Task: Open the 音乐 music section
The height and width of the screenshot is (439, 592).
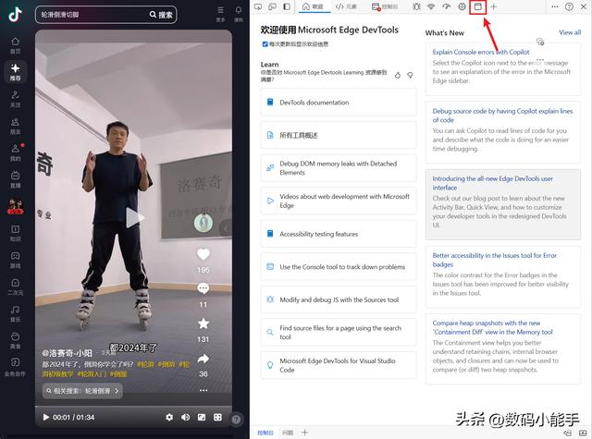Action: coord(15,314)
